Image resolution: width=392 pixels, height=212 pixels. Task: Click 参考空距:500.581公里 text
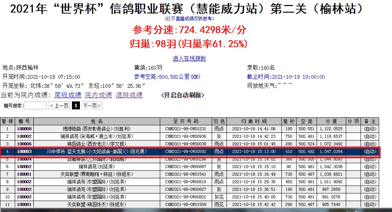[167, 77]
